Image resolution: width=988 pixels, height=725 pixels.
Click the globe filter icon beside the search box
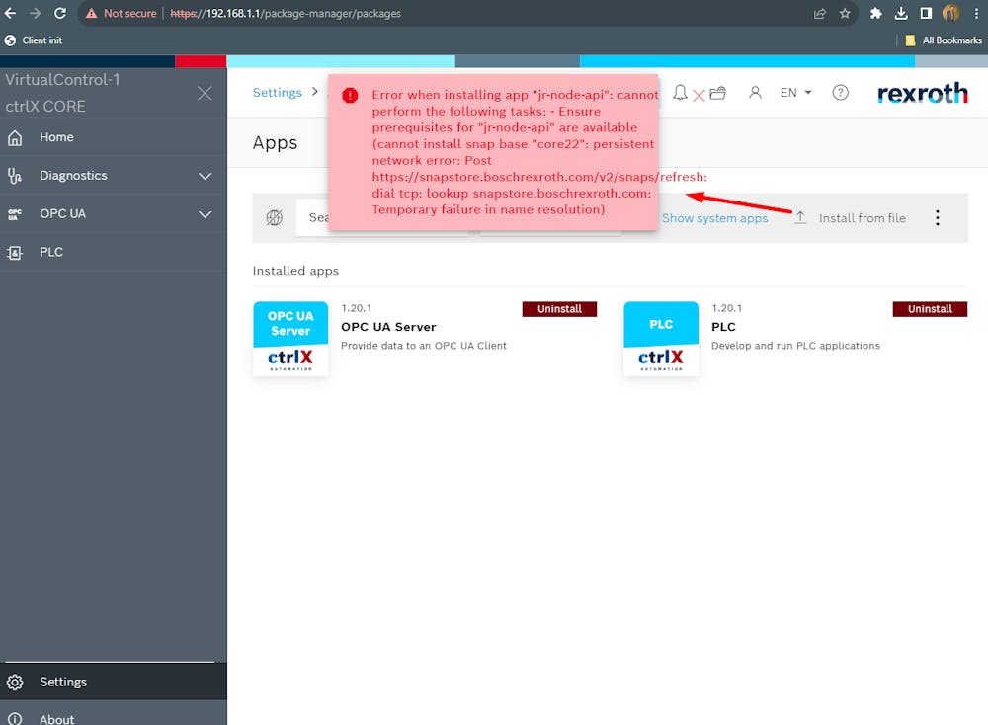coord(275,217)
